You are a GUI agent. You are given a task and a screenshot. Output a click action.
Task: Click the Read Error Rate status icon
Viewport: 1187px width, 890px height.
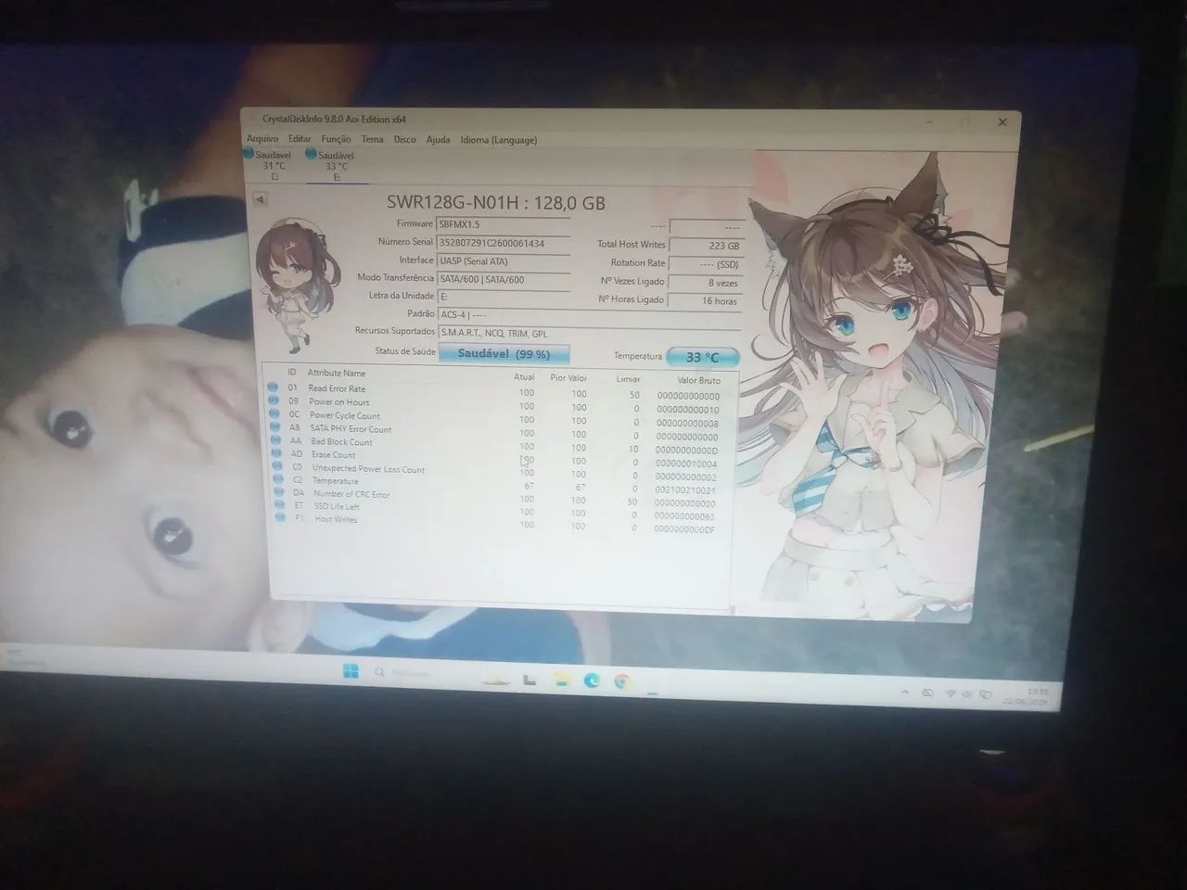tap(274, 388)
